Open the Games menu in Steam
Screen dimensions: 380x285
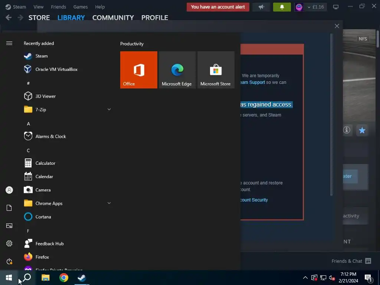click(81, 7)
